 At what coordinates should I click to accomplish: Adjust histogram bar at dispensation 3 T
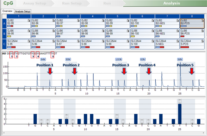tap(41, 121)
